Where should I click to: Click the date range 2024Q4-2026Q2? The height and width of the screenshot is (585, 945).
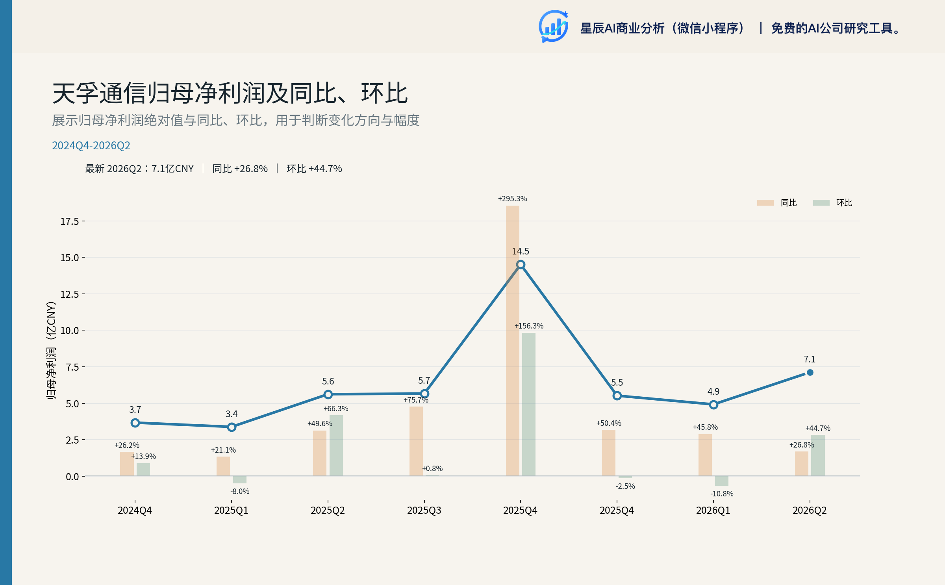click(91, 145)
